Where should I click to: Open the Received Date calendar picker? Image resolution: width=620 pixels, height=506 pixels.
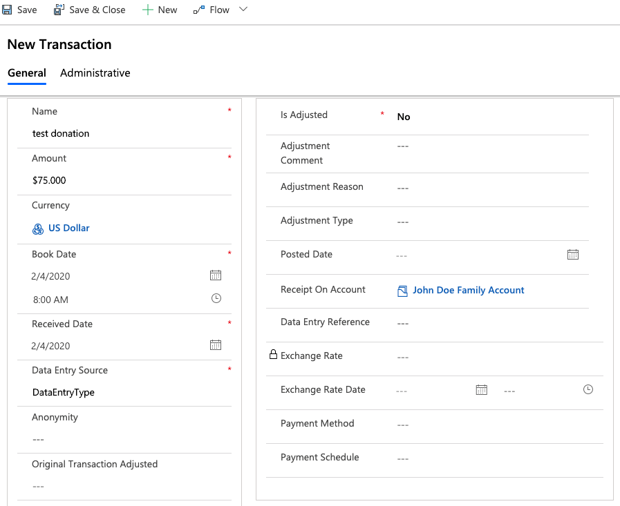tap(216, 345)
